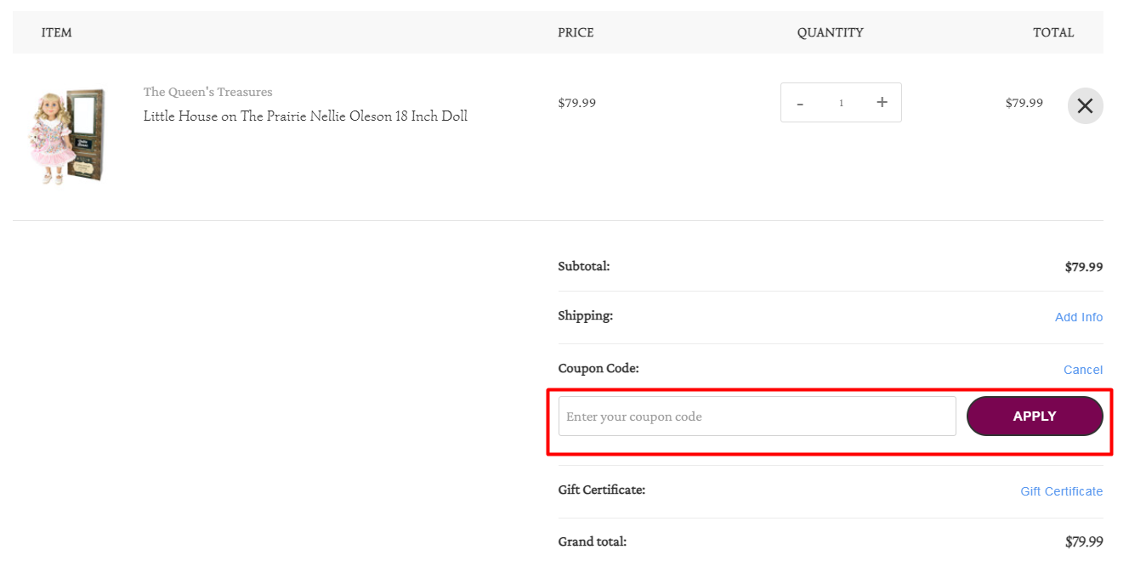Click the row total $79.99 beside remove button
The width and height of the screenshot is (1129, 561).
pos(1024,103)
